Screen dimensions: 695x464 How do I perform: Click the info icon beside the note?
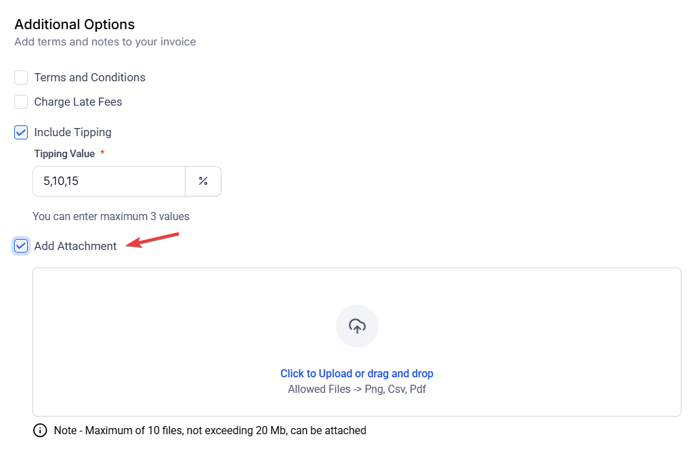click(40, 430)
